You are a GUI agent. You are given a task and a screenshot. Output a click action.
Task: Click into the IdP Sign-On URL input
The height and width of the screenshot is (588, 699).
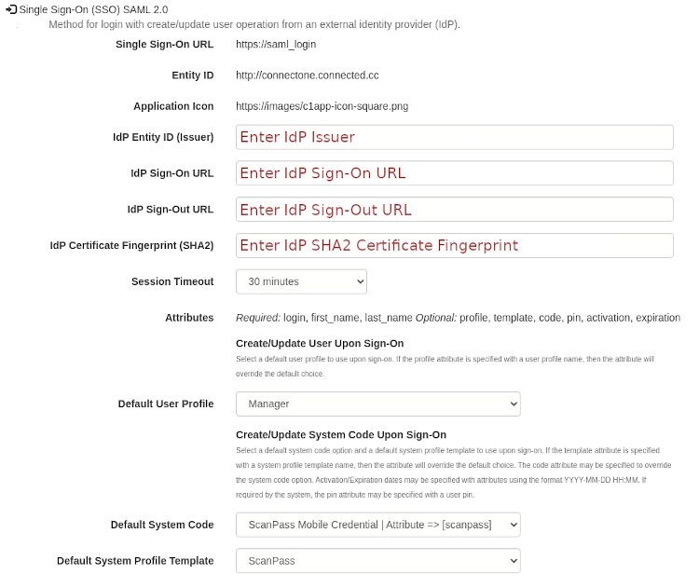tap(454, 173)
